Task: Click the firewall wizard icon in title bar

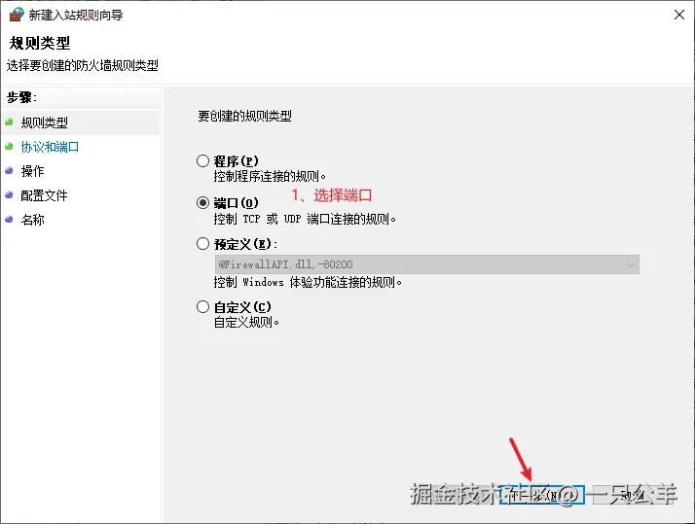Action: pyautogui.click(x=17, y=15)
